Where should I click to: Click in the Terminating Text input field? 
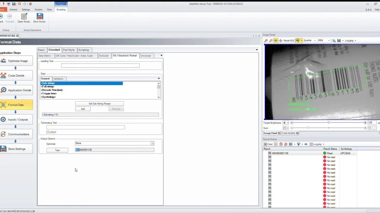85,127
